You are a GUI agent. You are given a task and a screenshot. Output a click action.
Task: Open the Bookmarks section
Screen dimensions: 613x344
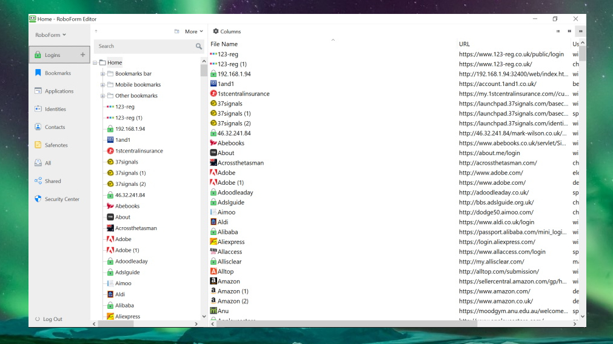click(58, 73)
